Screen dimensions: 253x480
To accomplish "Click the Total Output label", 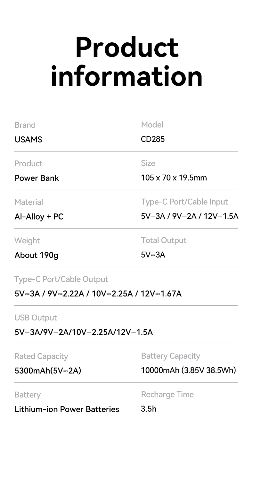I will (164, 240).
